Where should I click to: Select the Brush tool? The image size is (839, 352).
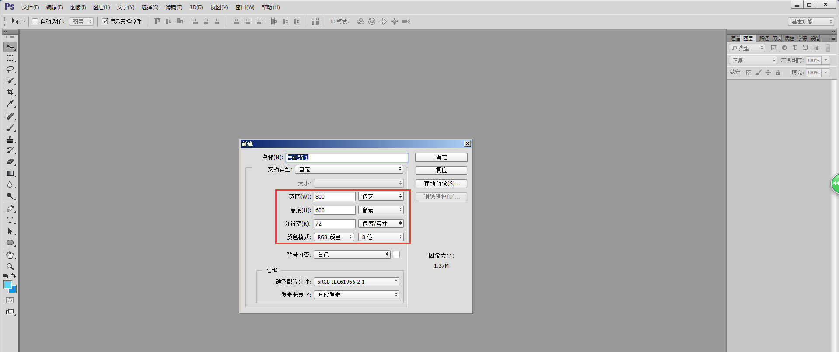click(x=10, y=128)
